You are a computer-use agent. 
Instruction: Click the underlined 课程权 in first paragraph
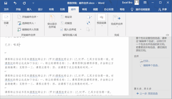click(34, 59)
